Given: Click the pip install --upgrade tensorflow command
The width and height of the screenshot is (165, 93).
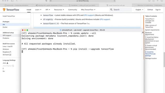Looking at the screenshot, I should (93, 49).
